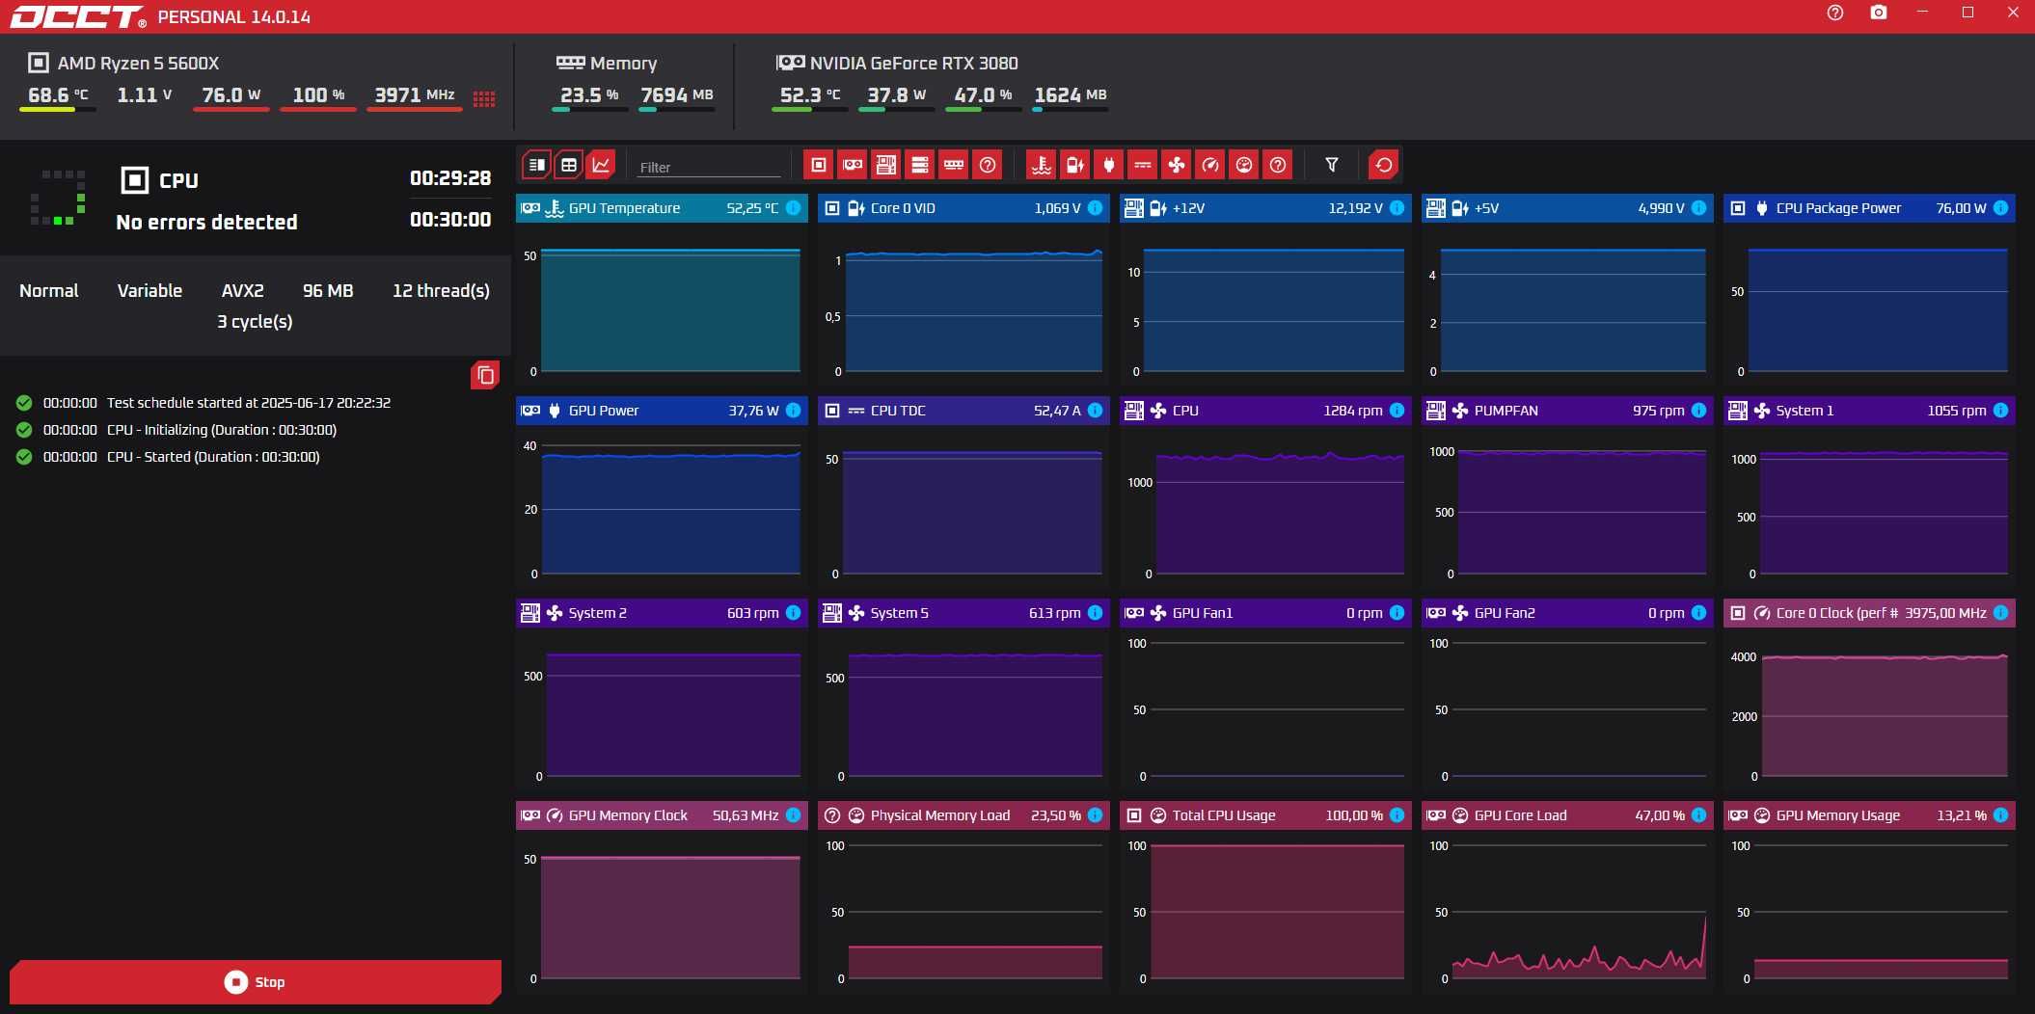Toggle the other-type question mark filter

tap(1278, 165)
